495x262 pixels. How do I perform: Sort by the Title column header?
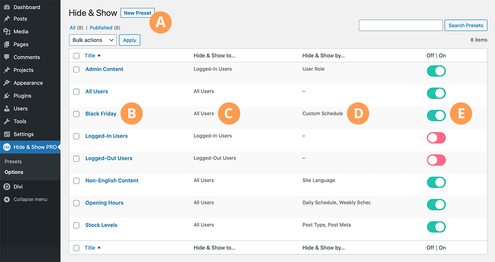coord(90,56)
